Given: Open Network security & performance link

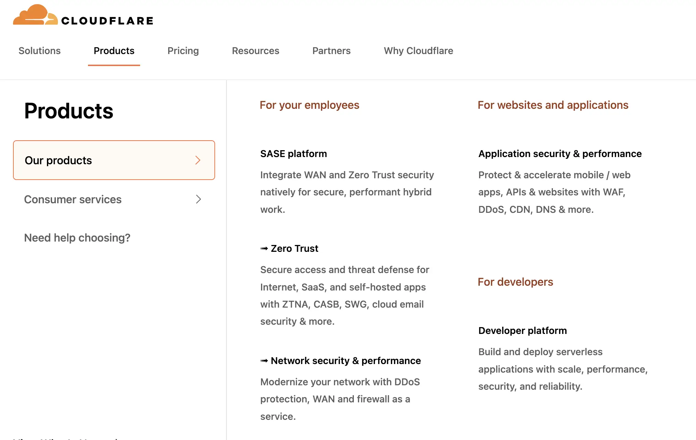Looking at the screenshot, I should tap(346, 361).
